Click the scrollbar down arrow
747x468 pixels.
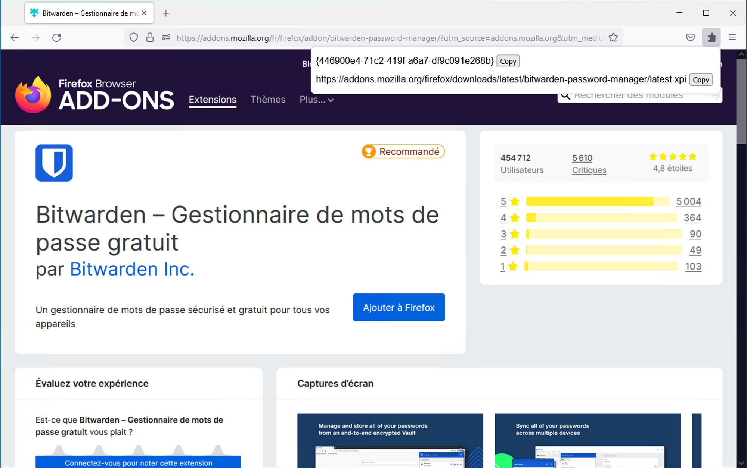coord(741,464)
